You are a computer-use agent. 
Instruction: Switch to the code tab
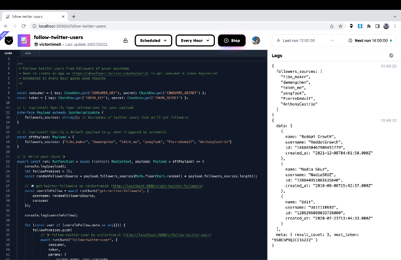[x=8, y=53]
